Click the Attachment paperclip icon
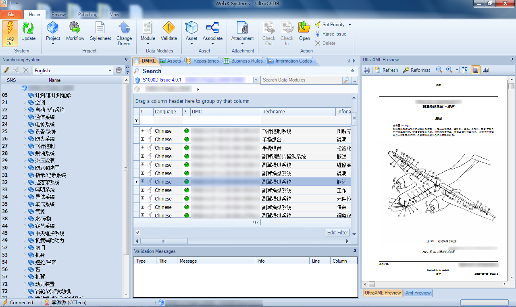516x307 pixels. (x=242, y=28)
